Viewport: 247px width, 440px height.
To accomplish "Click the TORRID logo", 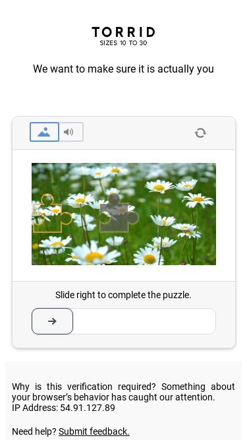I will pos(124,32).
